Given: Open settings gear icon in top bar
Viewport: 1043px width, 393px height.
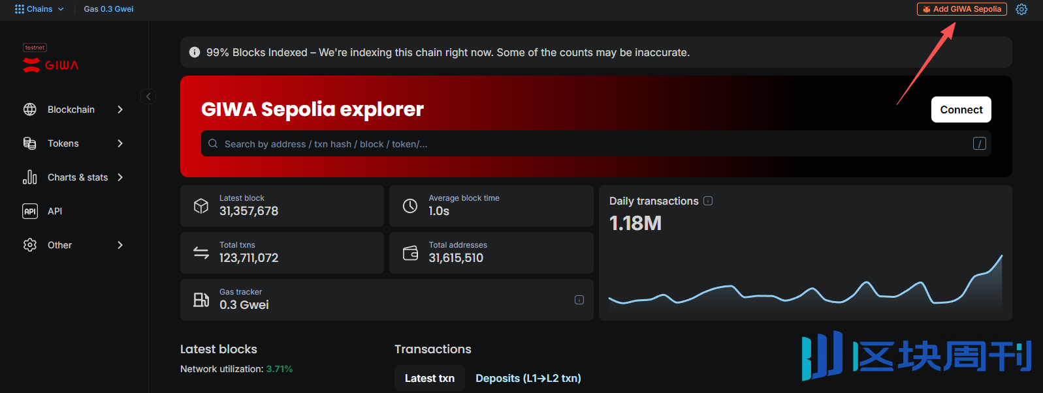Looking at the screenshot, I should (1021, 9).
